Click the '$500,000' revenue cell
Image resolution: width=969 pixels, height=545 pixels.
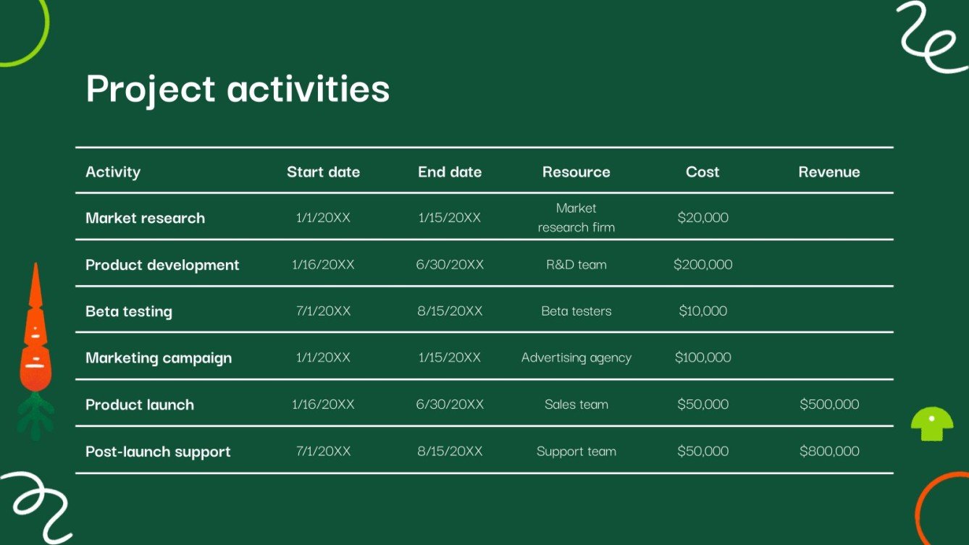[x=829, y=404]
